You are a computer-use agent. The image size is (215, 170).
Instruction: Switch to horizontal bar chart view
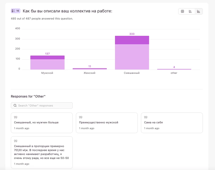(190, 11)
